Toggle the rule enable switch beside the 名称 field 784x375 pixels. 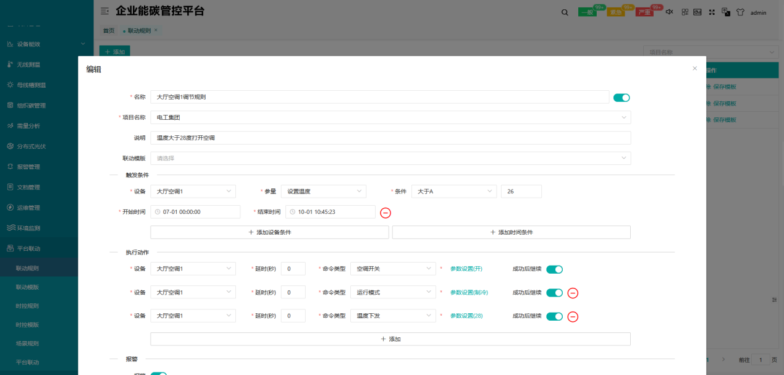tap(622, 98)
